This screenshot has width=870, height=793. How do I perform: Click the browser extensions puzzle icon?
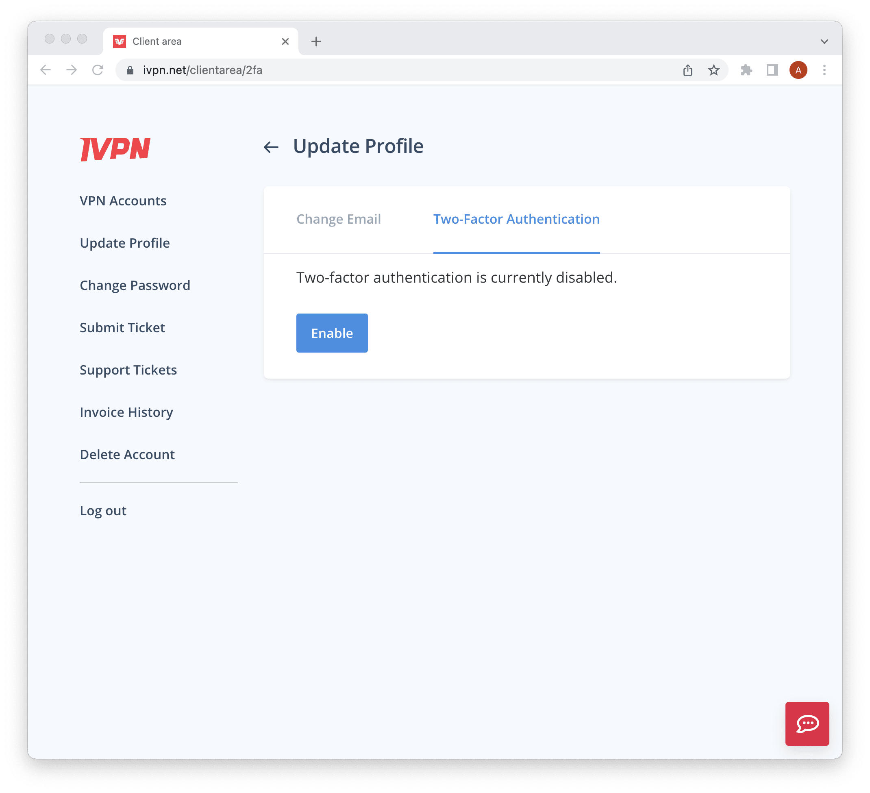[746, 70]
